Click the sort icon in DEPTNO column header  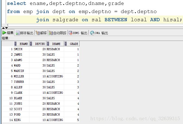tap(31, 44)
